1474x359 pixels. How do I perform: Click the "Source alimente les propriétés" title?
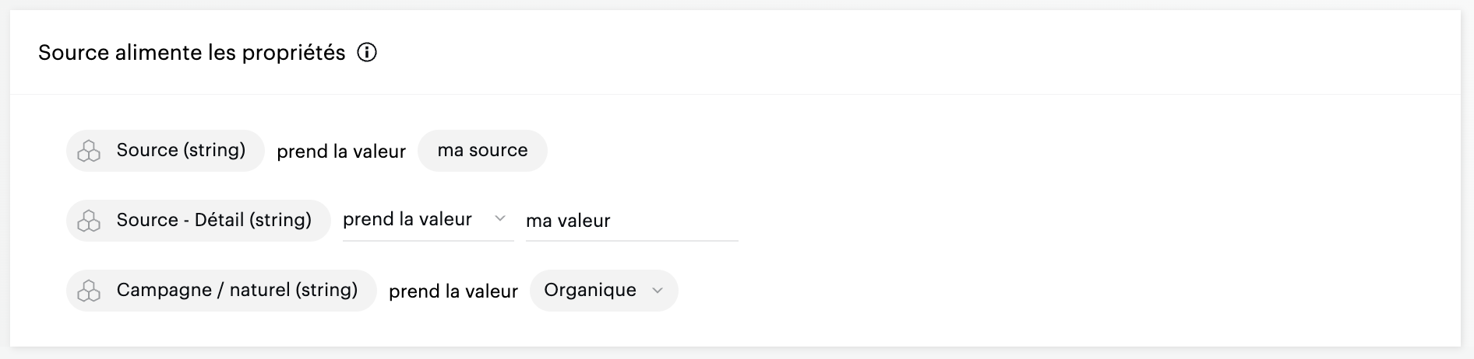(x=192, y=53)
